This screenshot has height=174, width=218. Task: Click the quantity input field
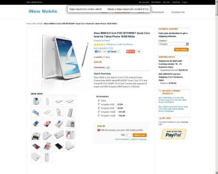pyautogui.click(x=129, y=135)
